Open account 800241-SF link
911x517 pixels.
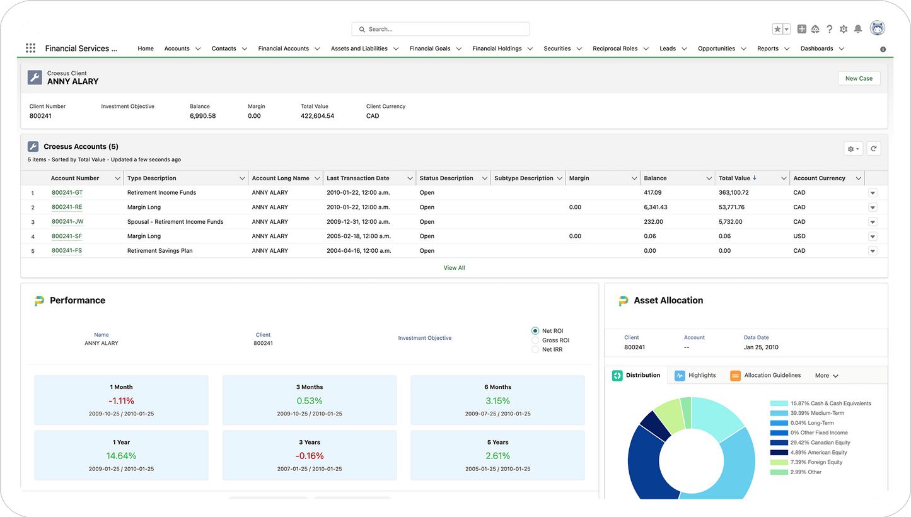pyautogui.click(x=67, y=236)
